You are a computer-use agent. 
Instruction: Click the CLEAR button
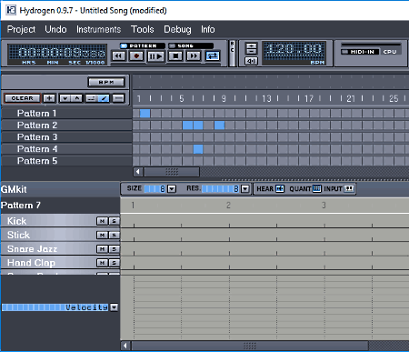pos(22,98)
